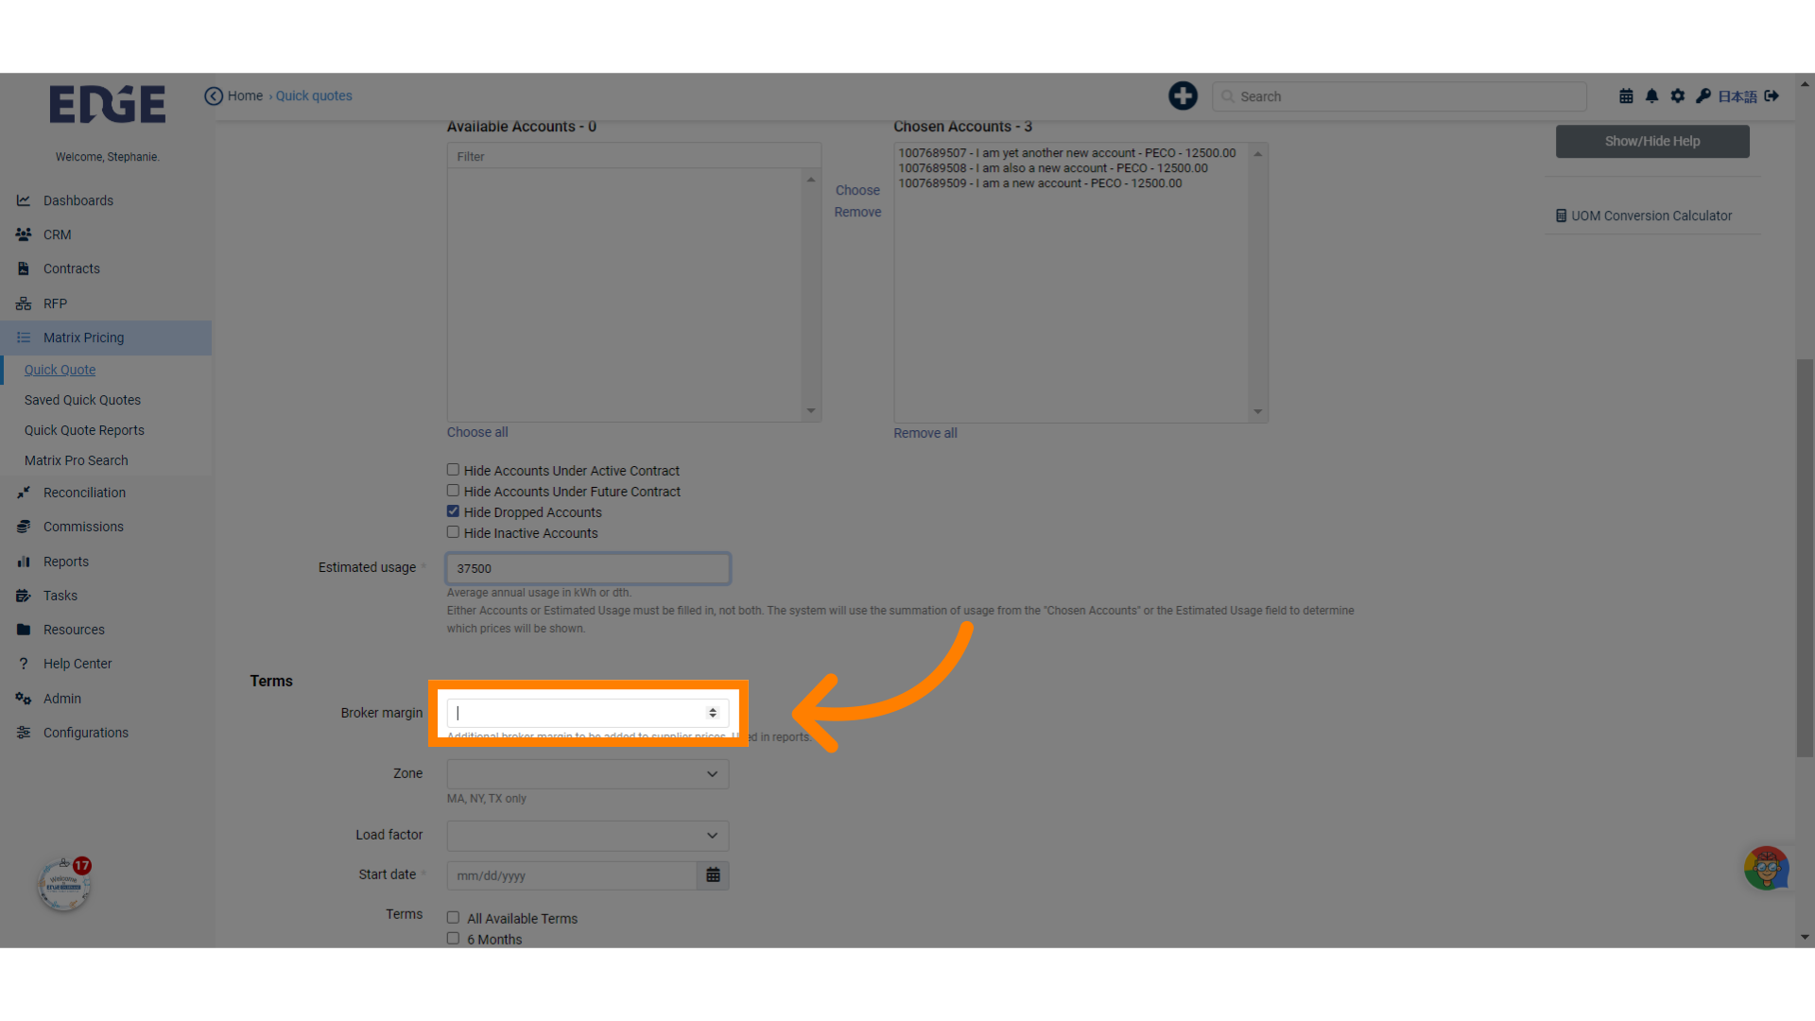Click Remove between account lists
Image resolution: width=1815 pixels, height=1021 pixels.
pyautogui.click(x=857, y=212)
